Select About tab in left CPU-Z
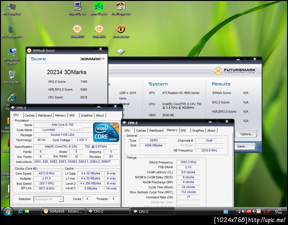288x225 pixels. [x=100, y=116]
